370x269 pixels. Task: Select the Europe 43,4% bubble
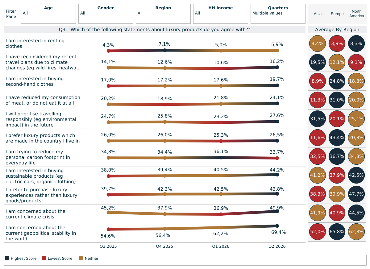click(x=337, y=138)
